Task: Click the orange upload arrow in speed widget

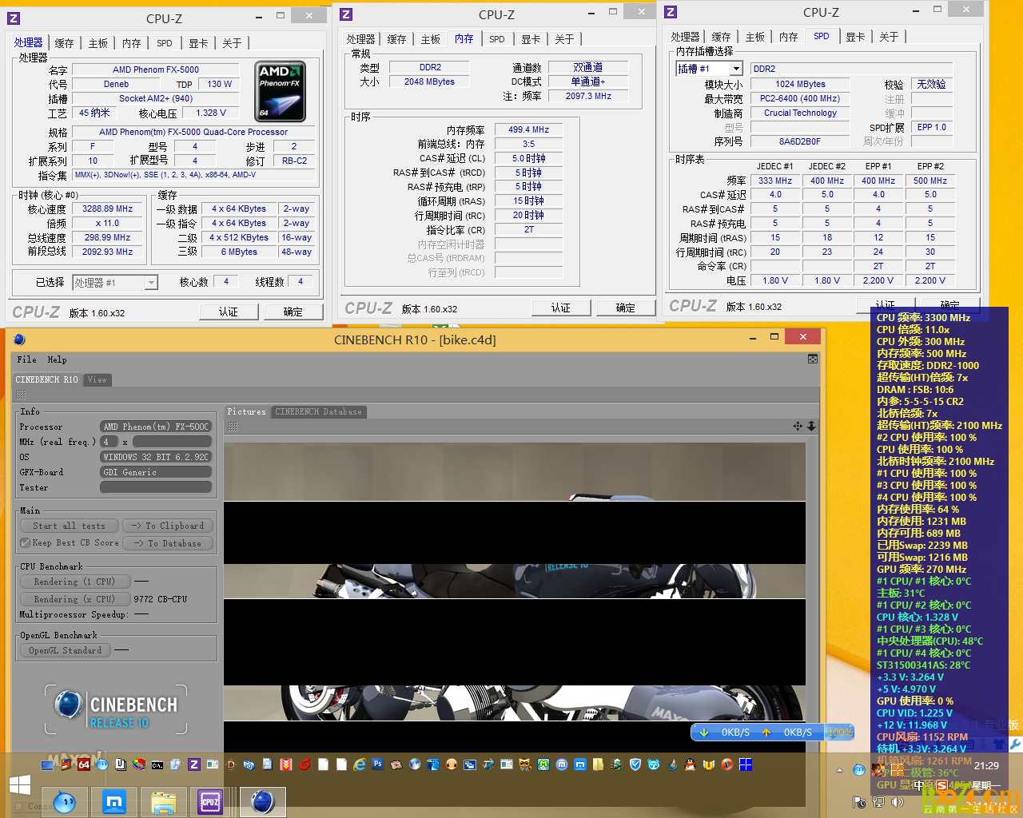Action: (766, 732)
